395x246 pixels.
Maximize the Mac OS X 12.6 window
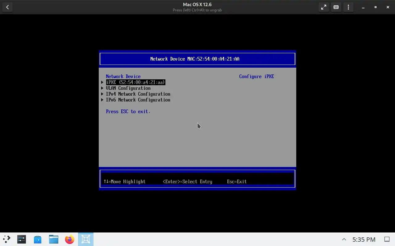pyautogui.click(x=376, y=7)
